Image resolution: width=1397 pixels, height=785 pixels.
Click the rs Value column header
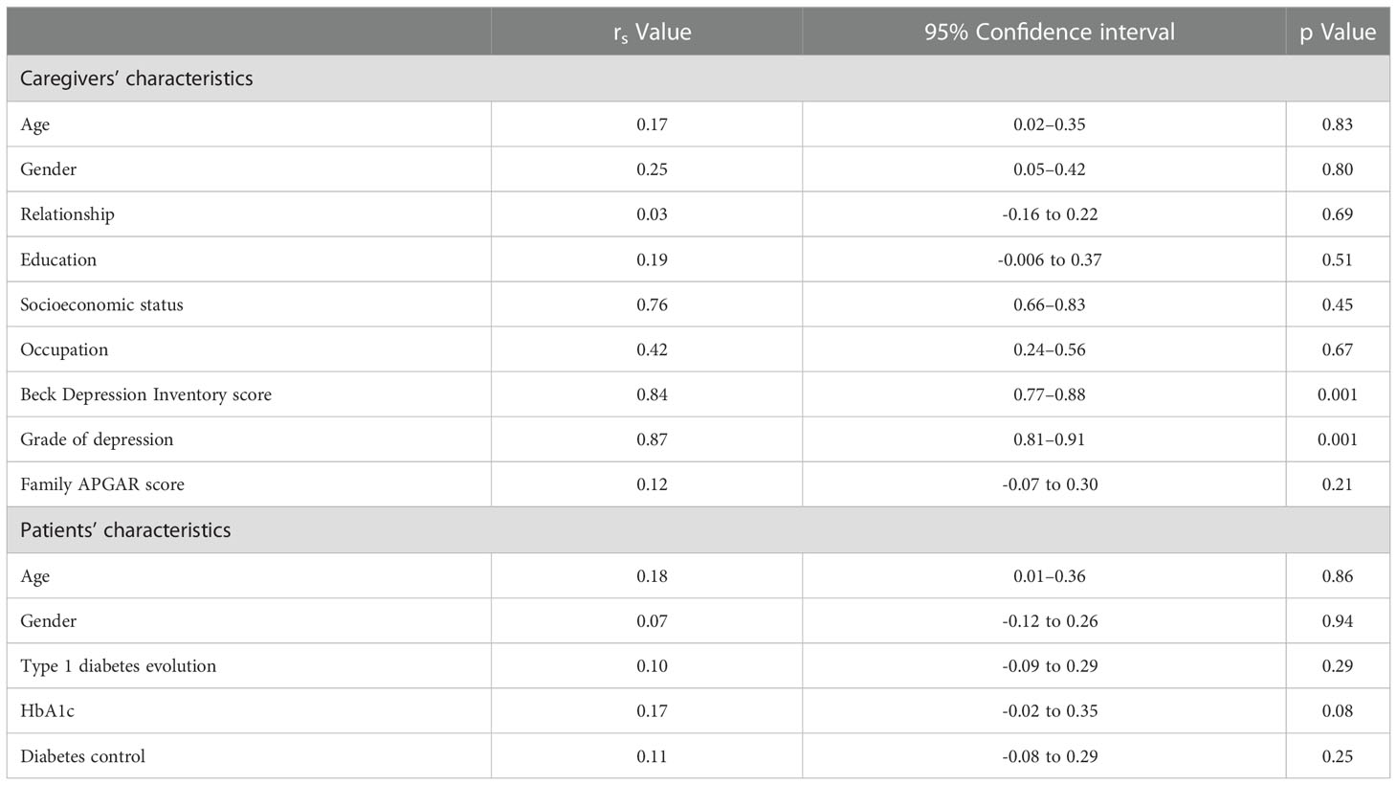(x=653, y=33)
